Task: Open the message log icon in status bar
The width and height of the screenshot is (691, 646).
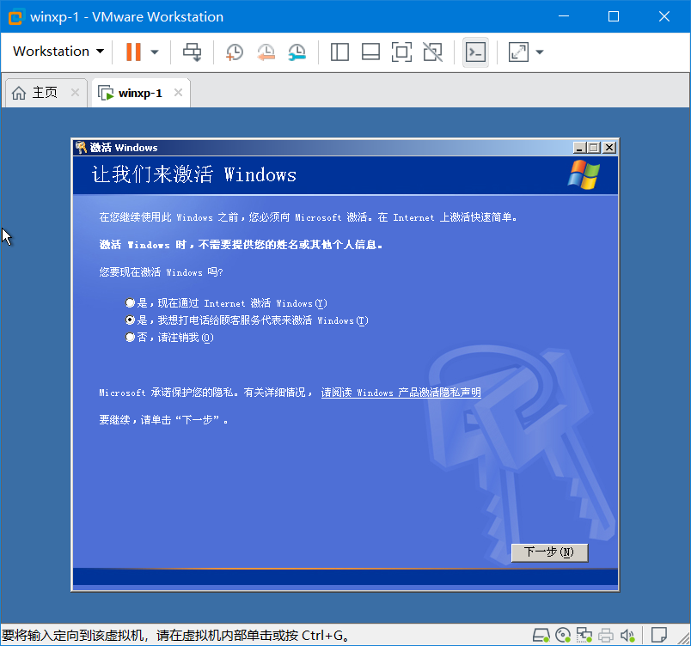Action: tap(658, 635)
